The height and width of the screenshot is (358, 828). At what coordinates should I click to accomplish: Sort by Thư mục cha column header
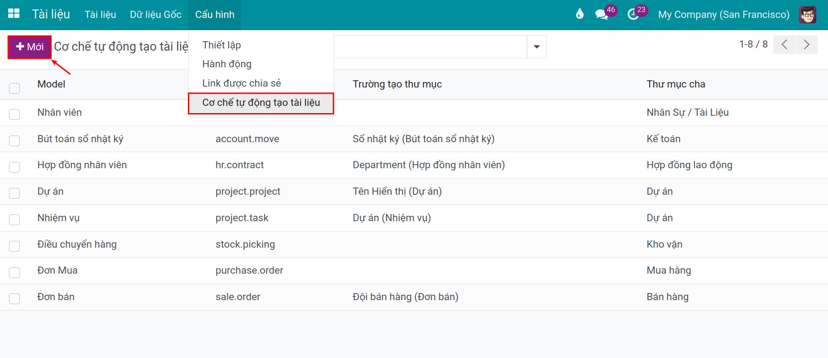pos(676,84)
